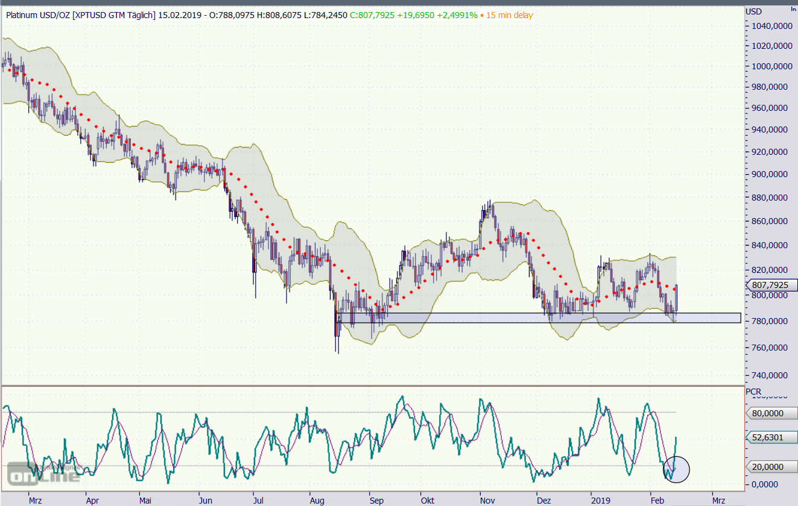Click the online watermark logo in indicator panel
Screen dimensions: 798x506
click(44, 473)
